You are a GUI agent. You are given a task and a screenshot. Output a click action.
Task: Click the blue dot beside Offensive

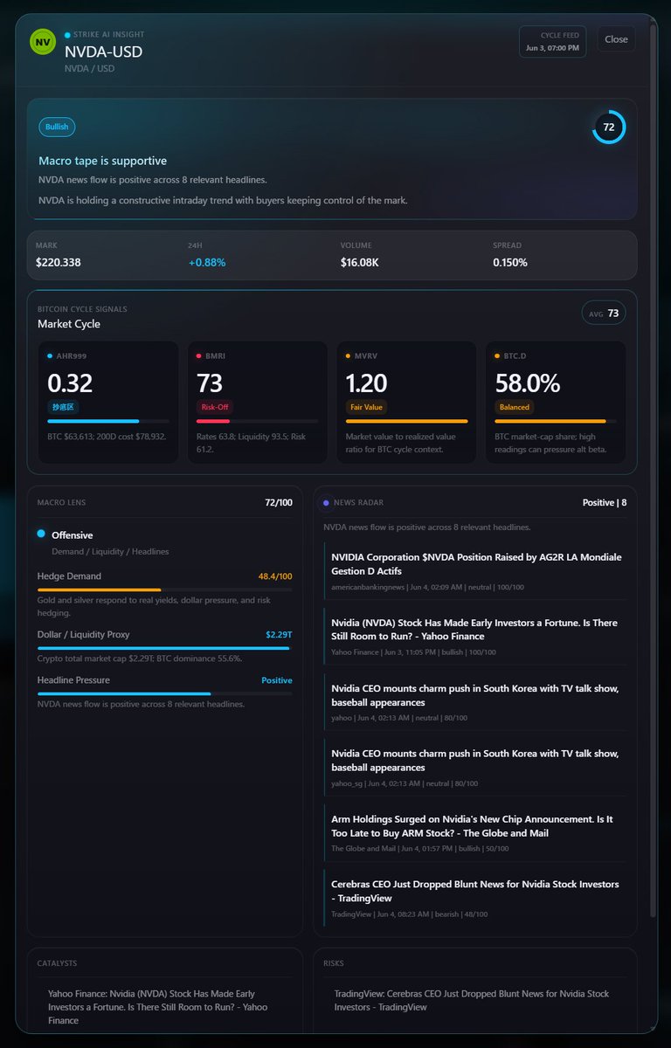point(41,534)
